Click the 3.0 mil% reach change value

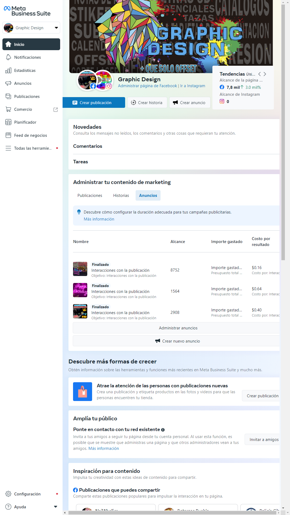pos(253,87)
